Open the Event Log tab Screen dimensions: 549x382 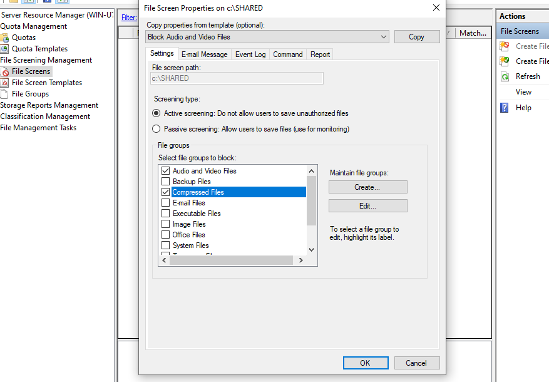(250, 54)
